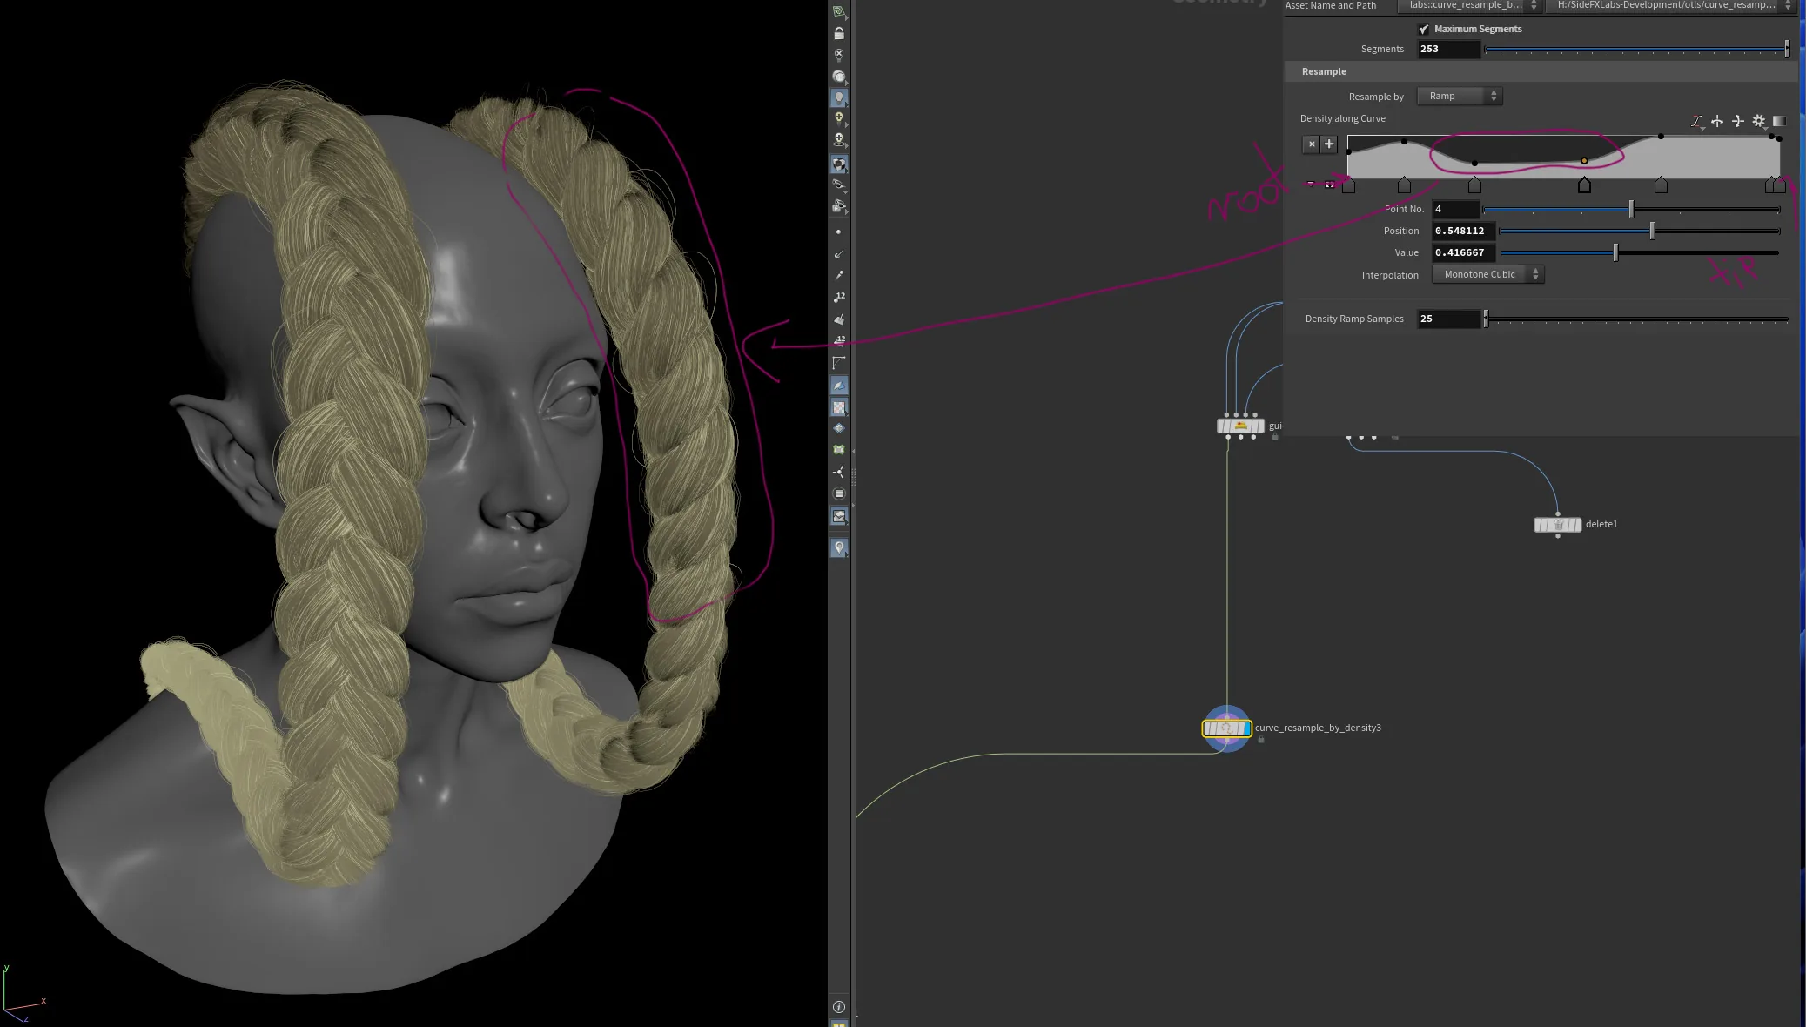Image resolution: width=1806 pixels, height=1027 pixels.
Task: Click the Value field 0.416667
Action: 1464,252
